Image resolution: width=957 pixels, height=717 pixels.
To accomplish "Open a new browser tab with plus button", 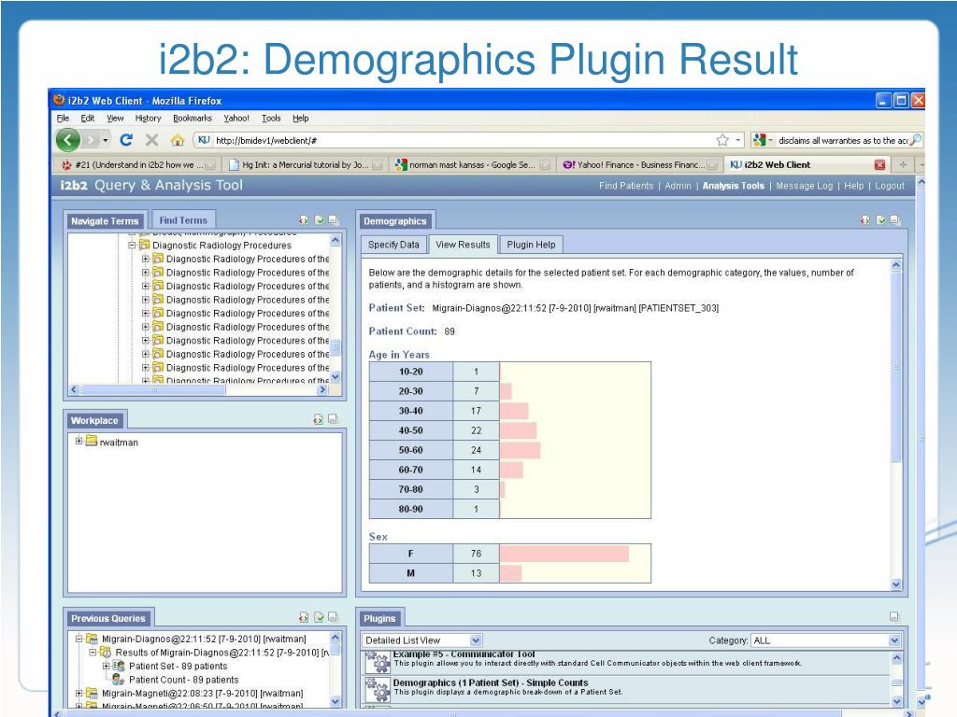I will tap(903, 164).
